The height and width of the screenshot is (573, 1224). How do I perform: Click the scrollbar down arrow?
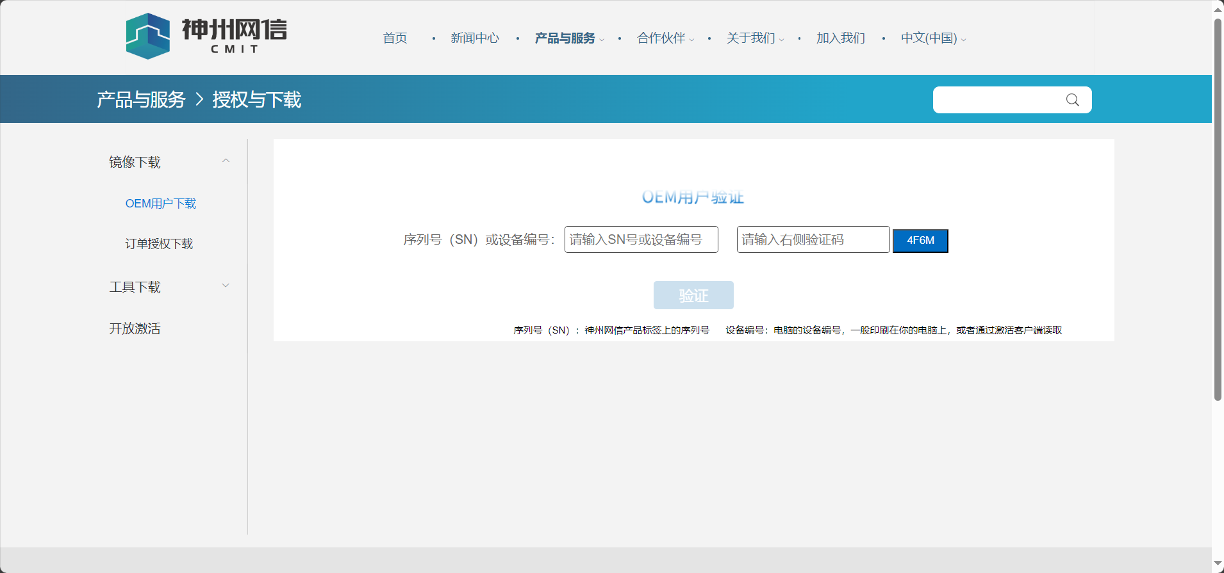click(1218, 563)
